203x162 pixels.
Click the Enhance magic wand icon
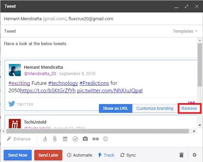click(x=9, y=139)
